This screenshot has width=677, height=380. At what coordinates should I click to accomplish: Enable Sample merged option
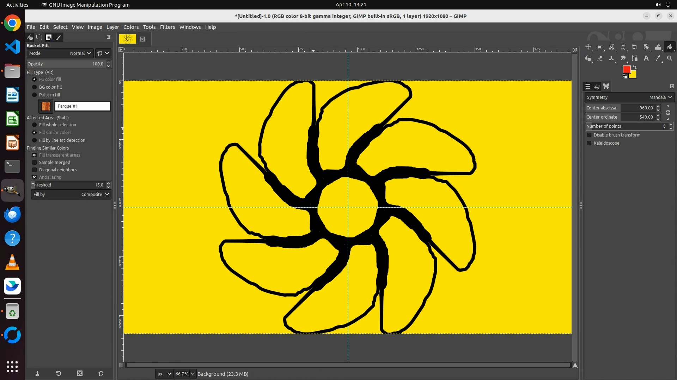click(x=34, y=163)
